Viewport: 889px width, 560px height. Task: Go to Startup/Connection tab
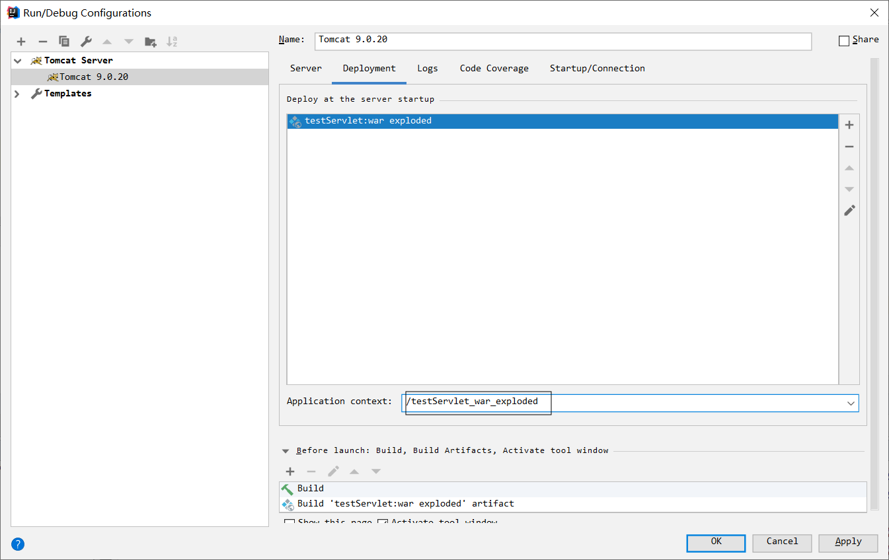pos(598,69)
